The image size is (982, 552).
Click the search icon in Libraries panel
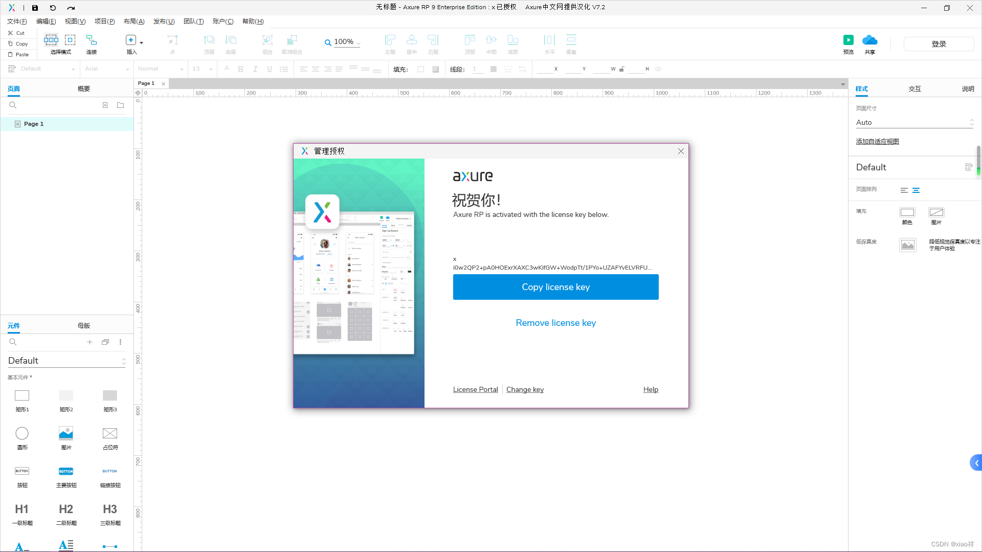(x=13, y=342)
